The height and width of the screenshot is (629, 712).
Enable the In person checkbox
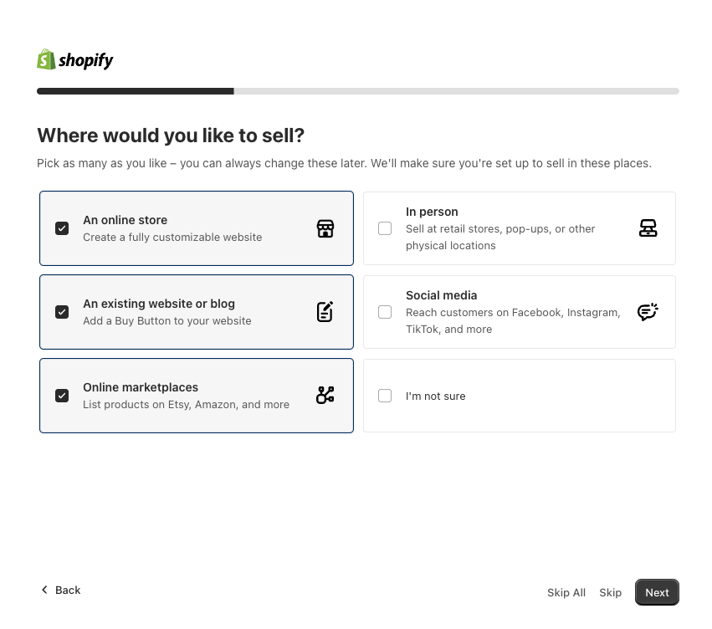385,228
